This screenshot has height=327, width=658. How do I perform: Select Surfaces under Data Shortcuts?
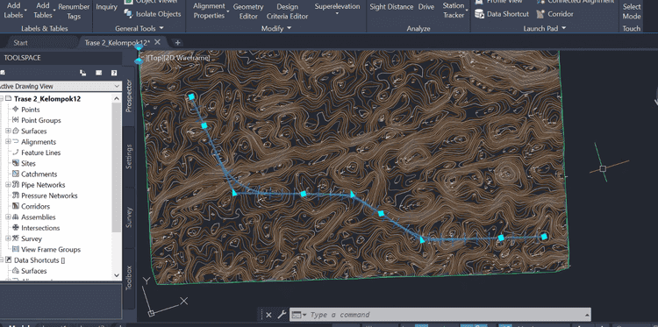coord(34,271)
